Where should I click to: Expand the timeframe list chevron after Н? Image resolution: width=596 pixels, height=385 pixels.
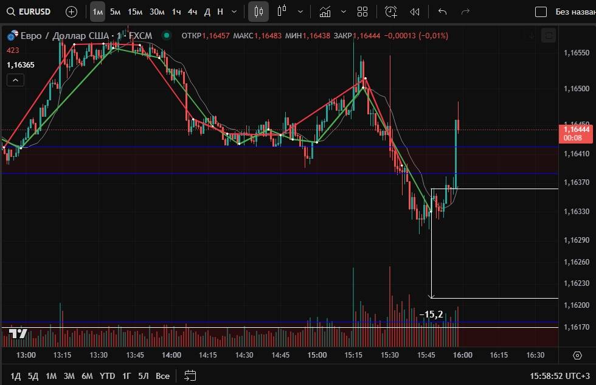click(x=234, y=12)
